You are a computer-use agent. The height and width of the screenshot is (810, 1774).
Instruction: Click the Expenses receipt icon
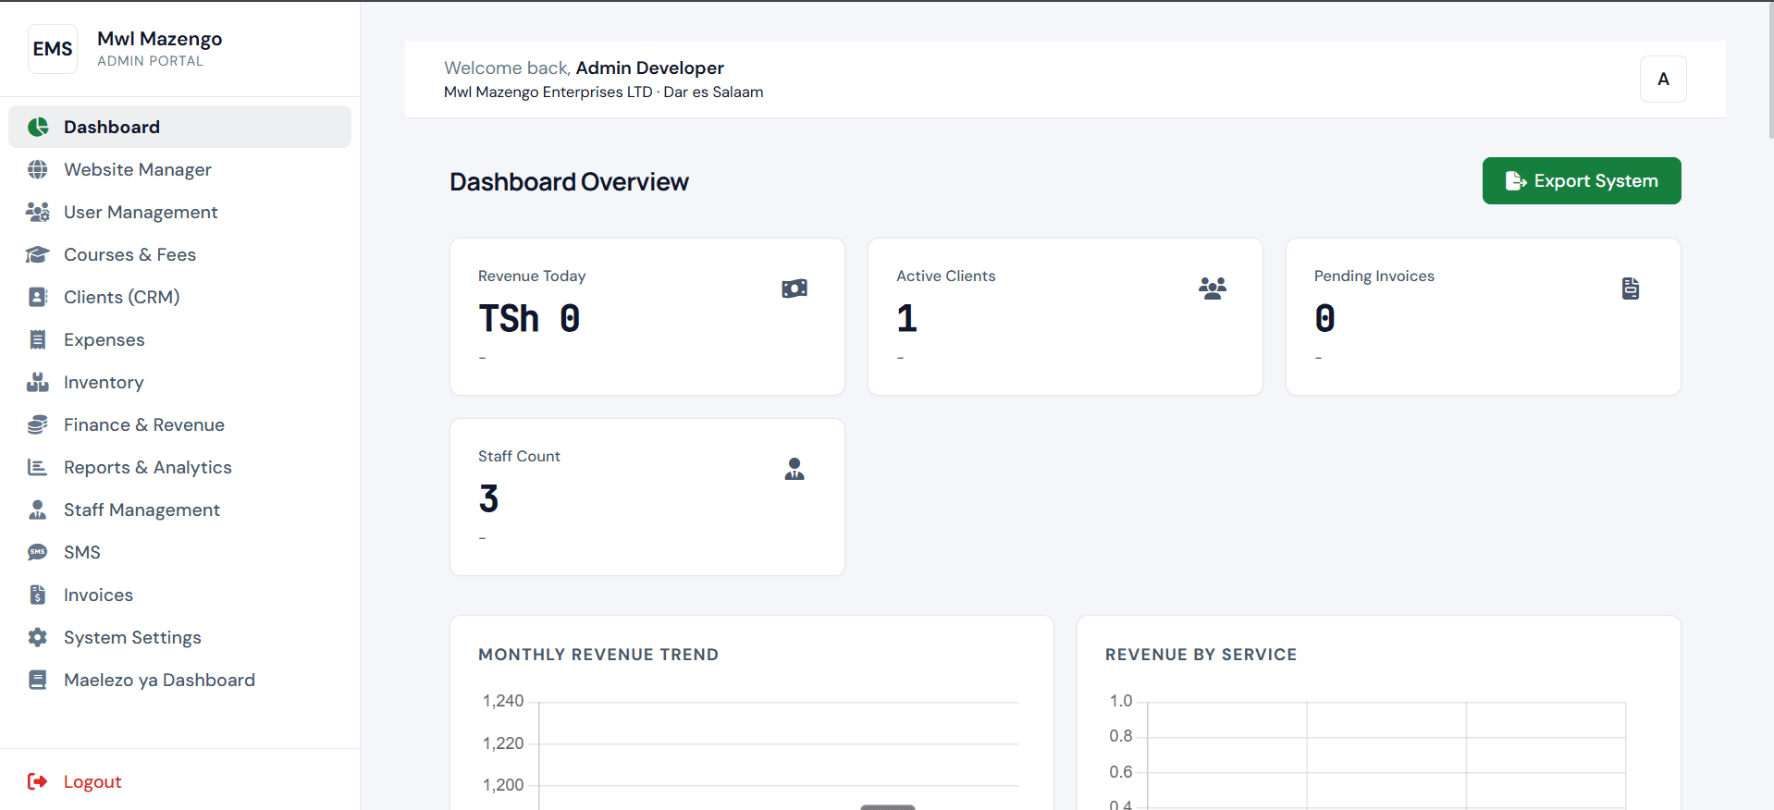pyautogui.click(x=38, y=339)
